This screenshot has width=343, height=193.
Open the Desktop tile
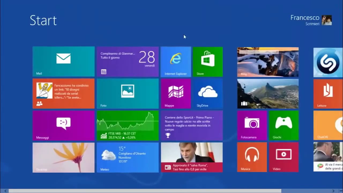point(64,157)
